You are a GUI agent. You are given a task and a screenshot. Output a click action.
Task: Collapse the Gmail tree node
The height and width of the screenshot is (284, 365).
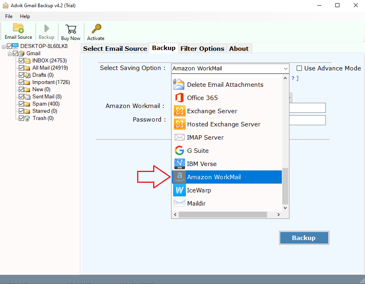pos(10,54)
